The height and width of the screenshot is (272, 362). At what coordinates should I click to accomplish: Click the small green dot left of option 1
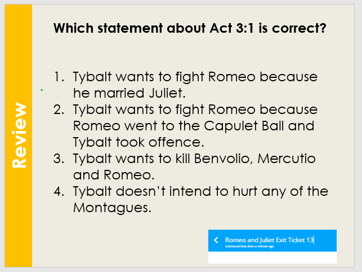[42, 89]
